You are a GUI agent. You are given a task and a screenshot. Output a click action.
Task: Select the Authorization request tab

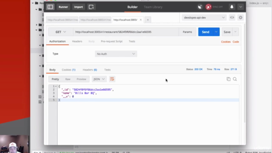click(57, 41)
